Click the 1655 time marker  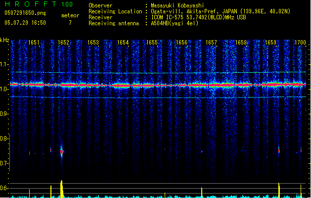[x=152, y=43]
